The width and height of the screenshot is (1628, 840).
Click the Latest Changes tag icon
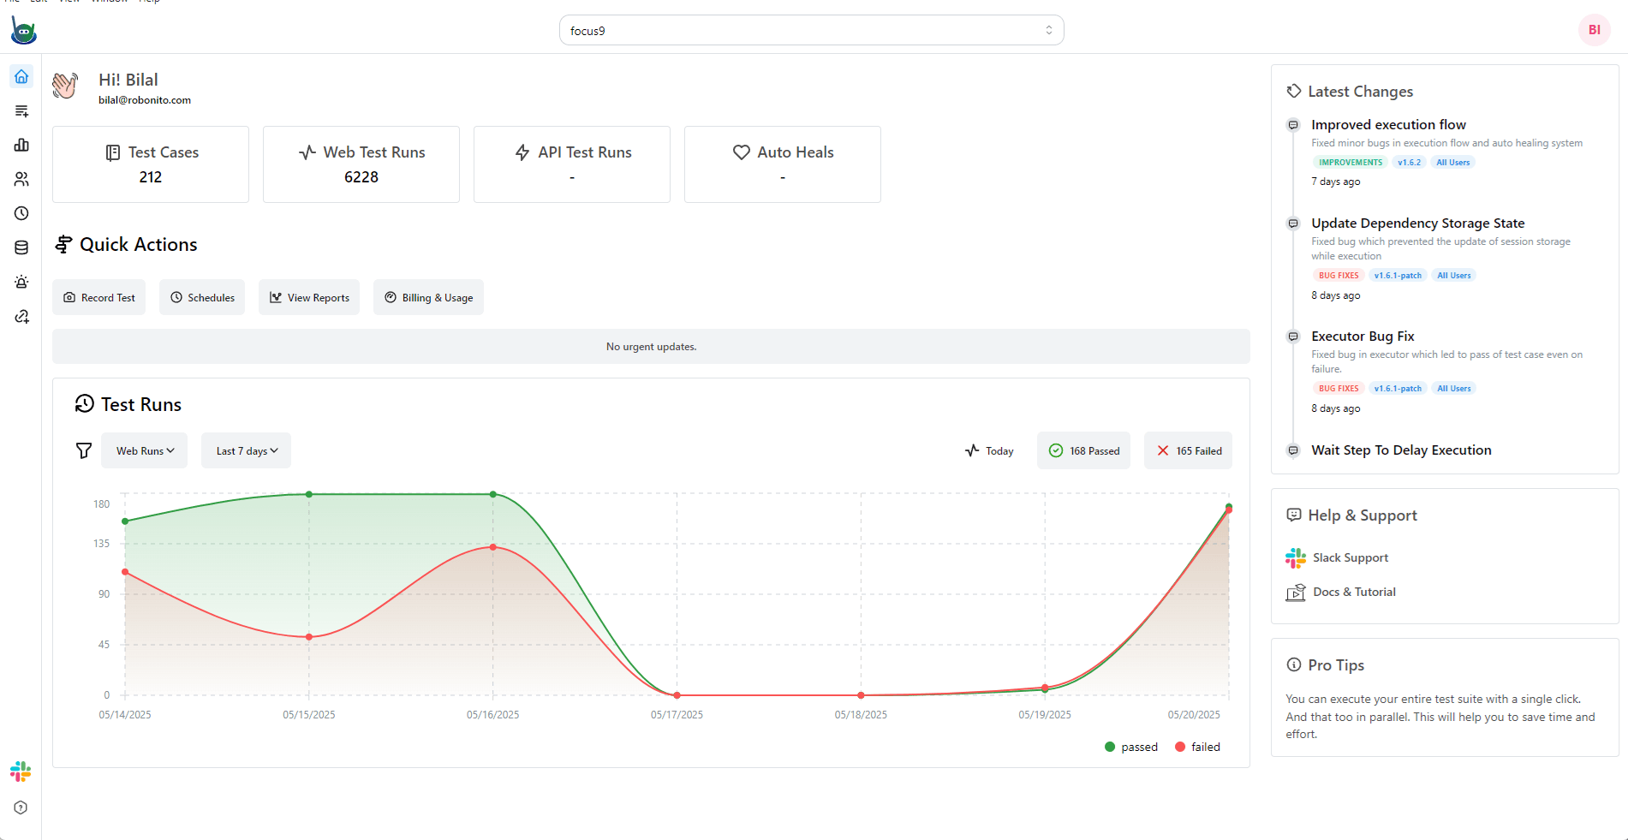[1294, 91]
